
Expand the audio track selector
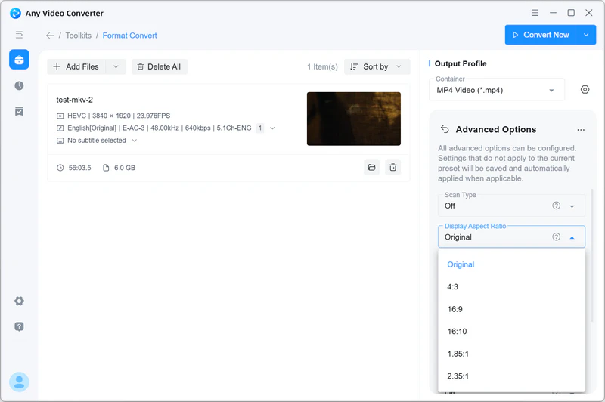point(272,128)
